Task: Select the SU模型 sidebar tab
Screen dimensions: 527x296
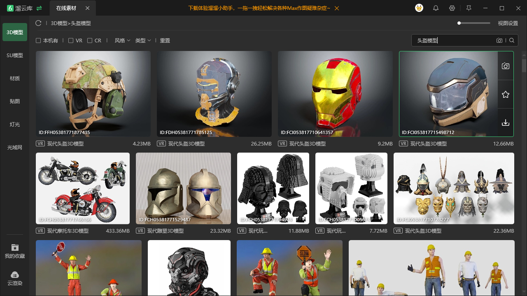Action: click(15, 55)
